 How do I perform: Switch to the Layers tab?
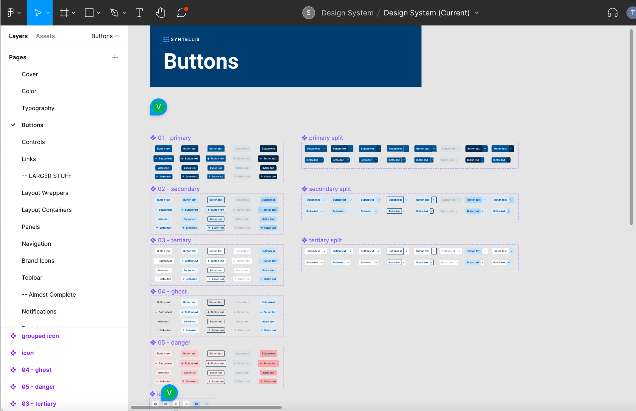[18, 36]
